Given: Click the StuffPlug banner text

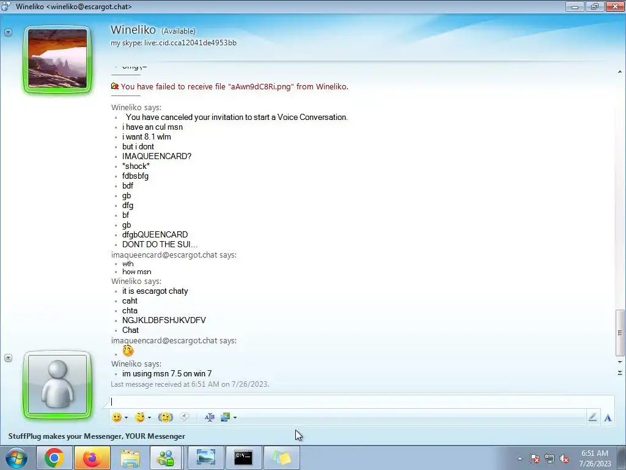Looking at the screenshot, I should 97,436.
